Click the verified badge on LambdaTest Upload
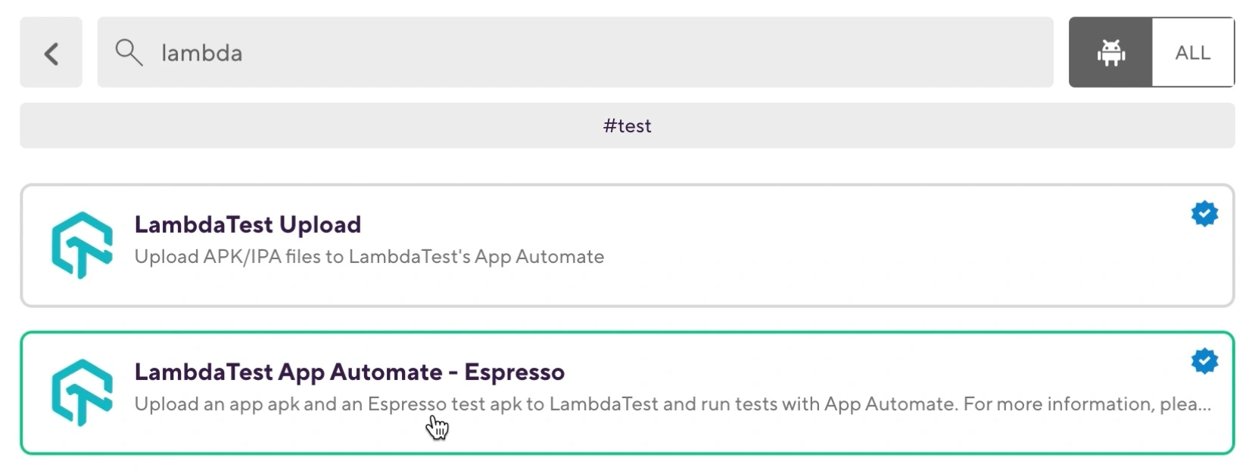 tap(1204, 214)
